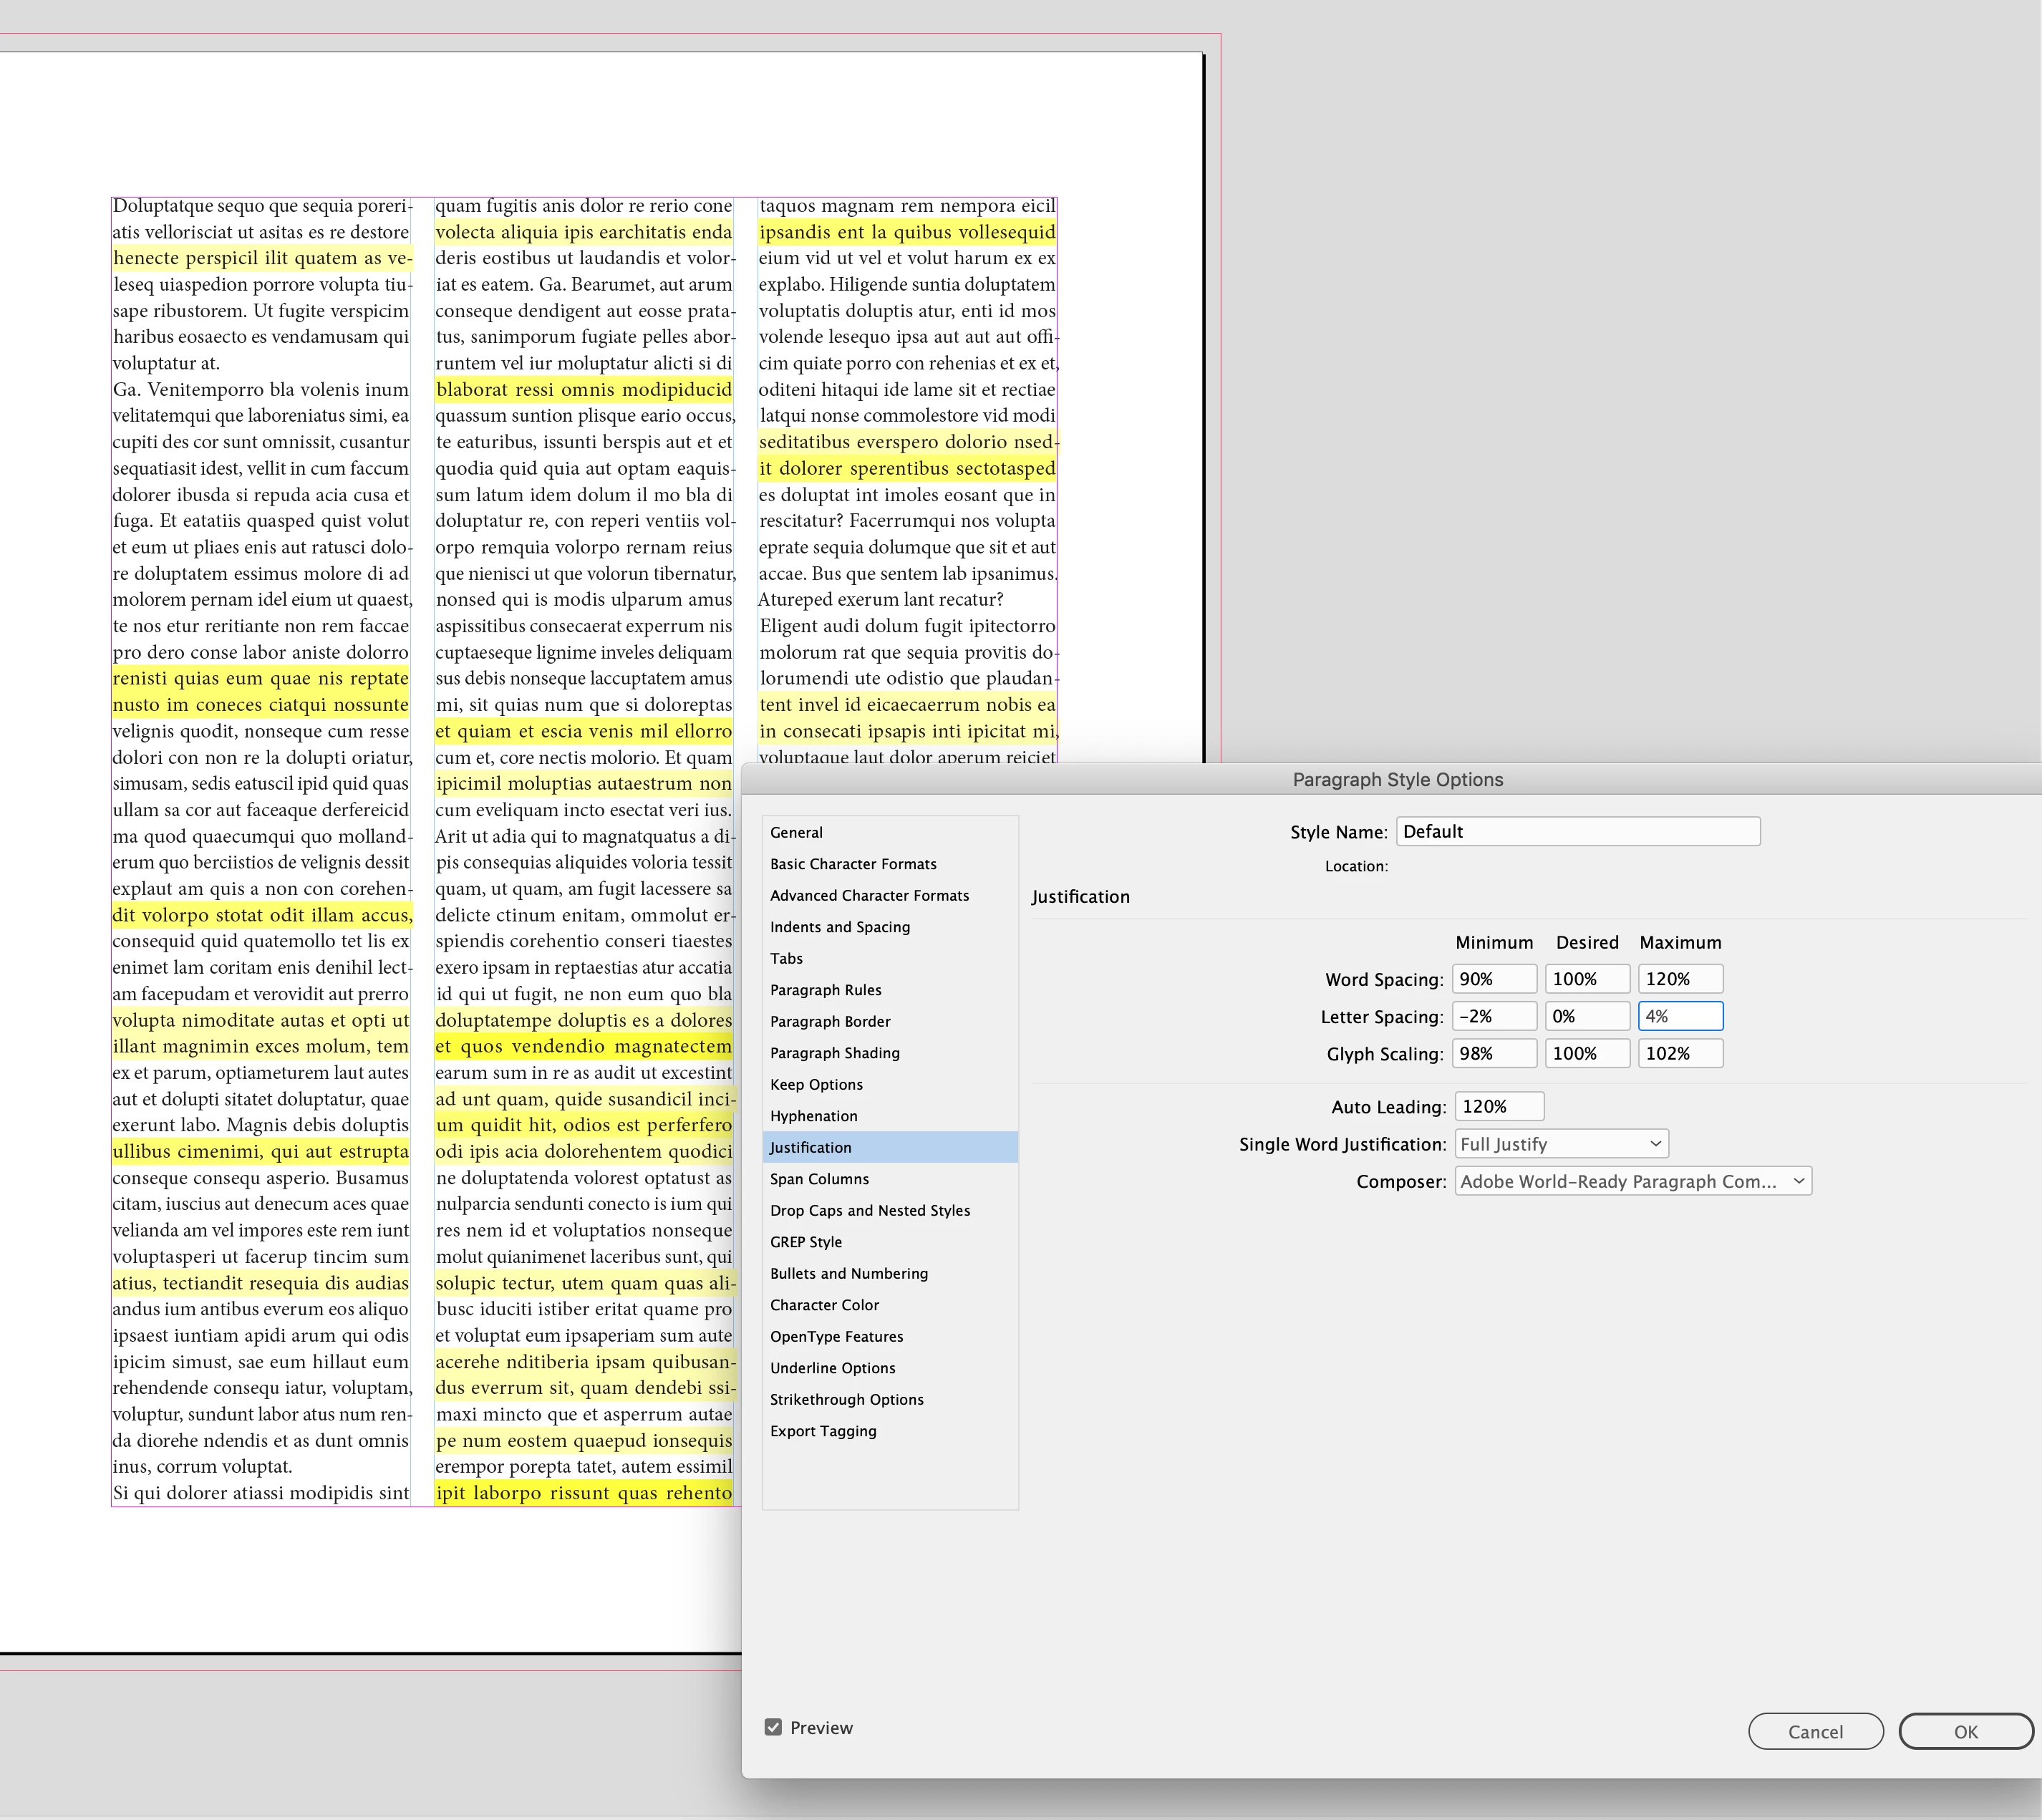The width and height of the screenshot is (2042, 1820).
Task: Click the Cancel button
Action: (x=1815, y=1732)
